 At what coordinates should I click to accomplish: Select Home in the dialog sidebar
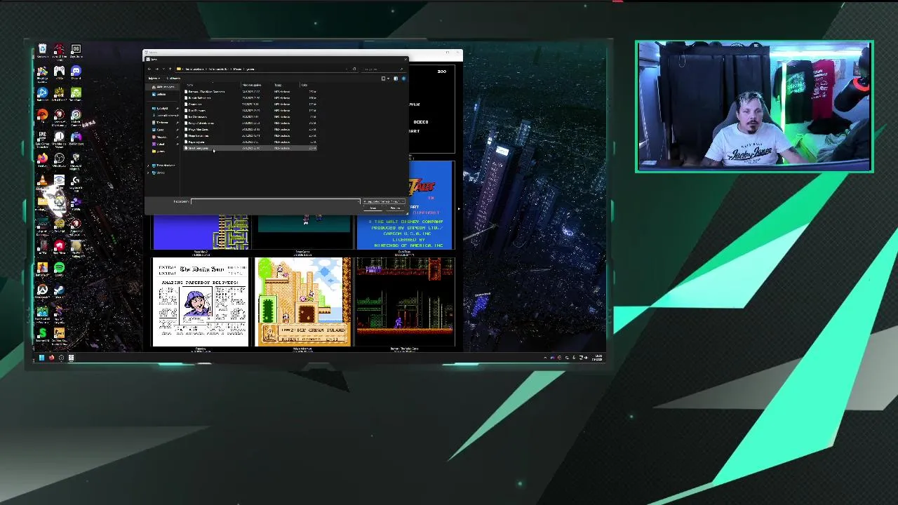coord(163,87)
